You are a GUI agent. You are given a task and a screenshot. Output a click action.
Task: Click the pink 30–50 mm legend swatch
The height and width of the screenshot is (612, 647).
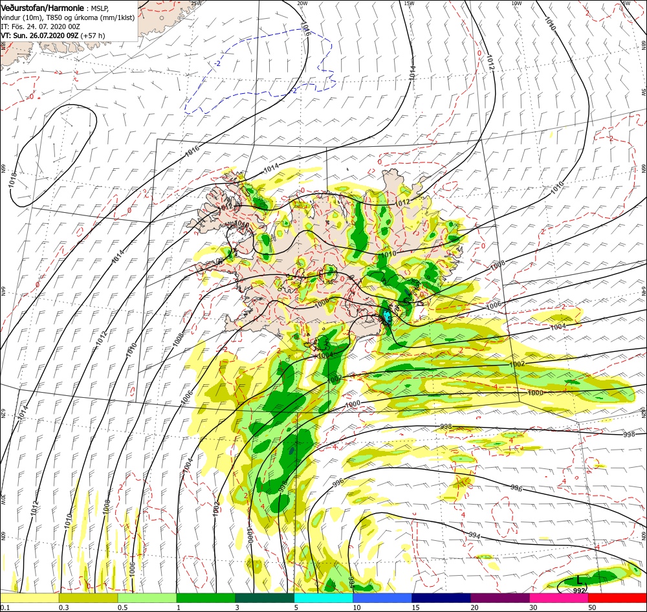click(559, 598)
